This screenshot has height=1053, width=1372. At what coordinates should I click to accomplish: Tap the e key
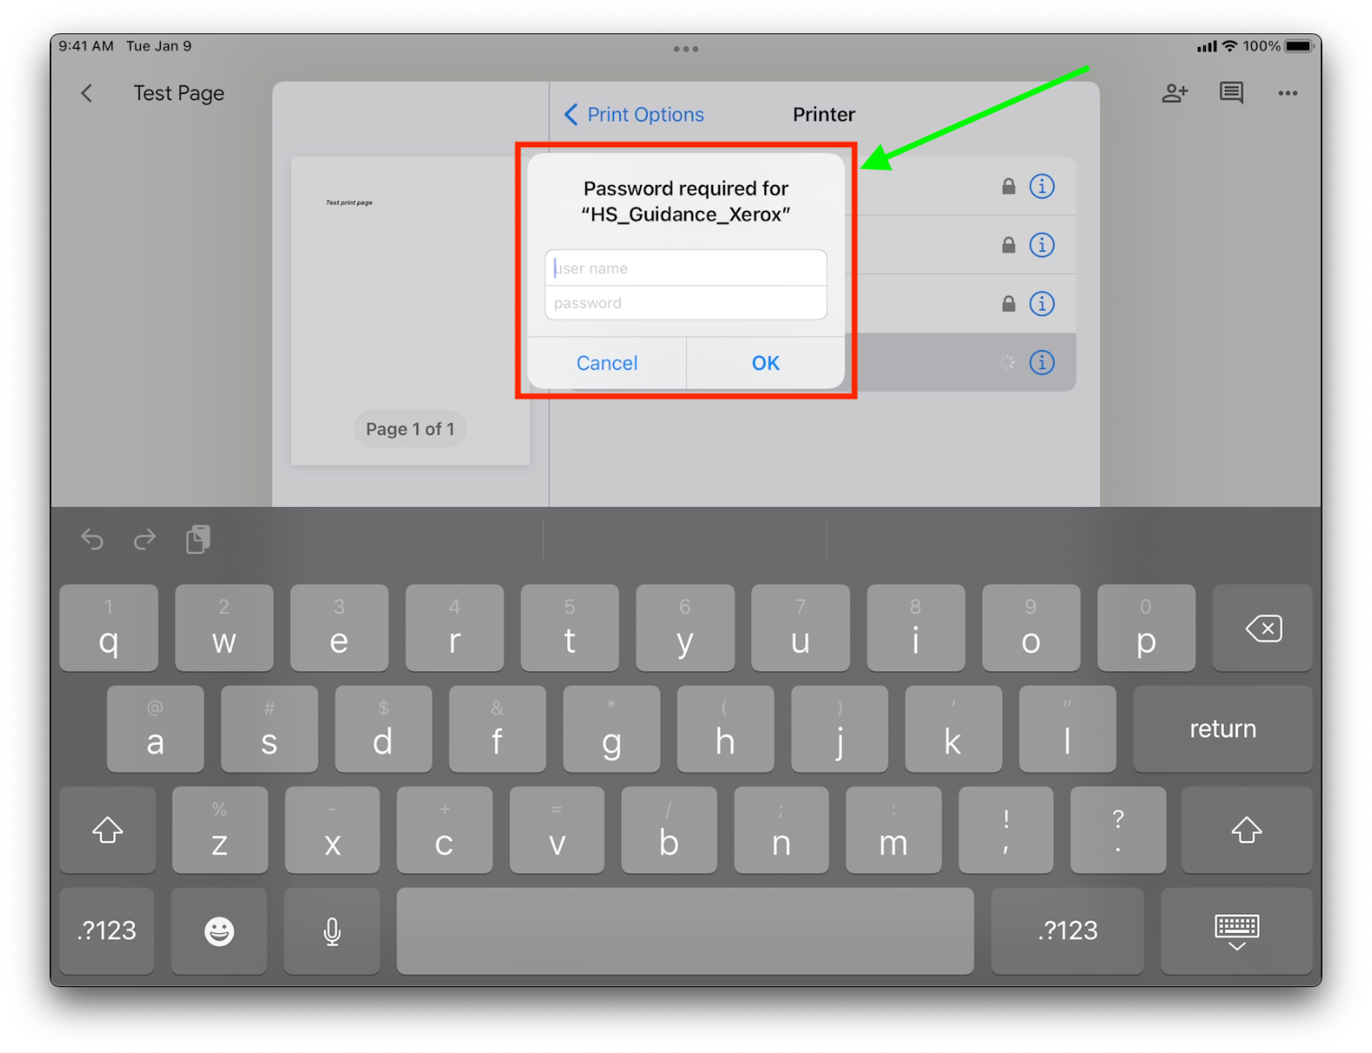point(339,628)
